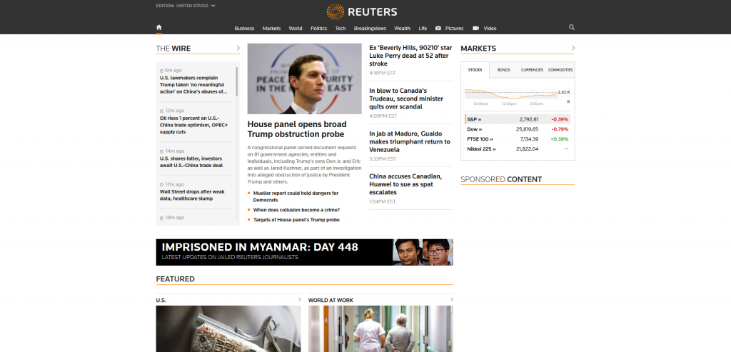The width and height of the screenshot is (731, 352).
Task: Click clock icon next to 12m ago
Action: [x=162, y=111]
